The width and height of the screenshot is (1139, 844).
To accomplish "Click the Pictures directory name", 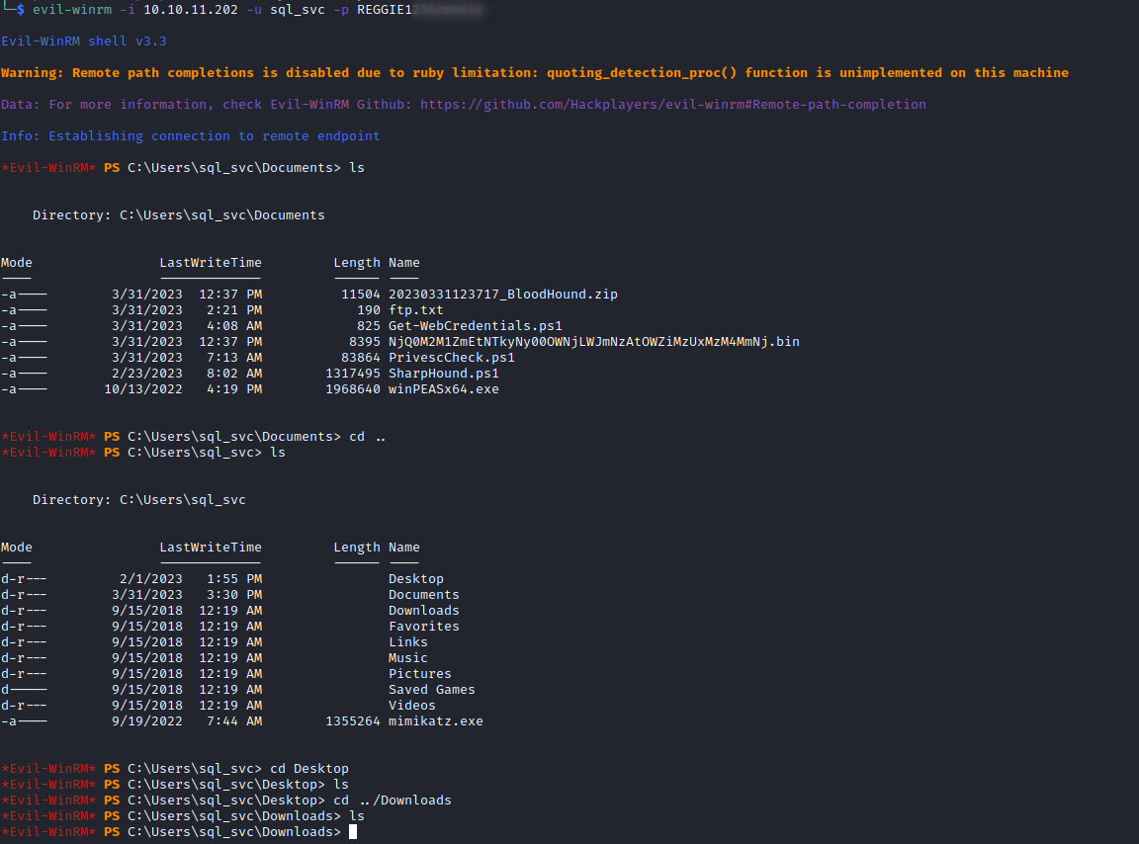I will coord(419,673).
